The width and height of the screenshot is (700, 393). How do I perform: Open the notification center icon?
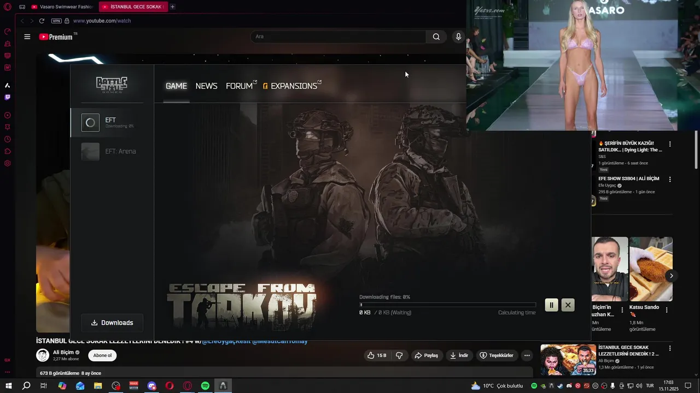point(688,386)
